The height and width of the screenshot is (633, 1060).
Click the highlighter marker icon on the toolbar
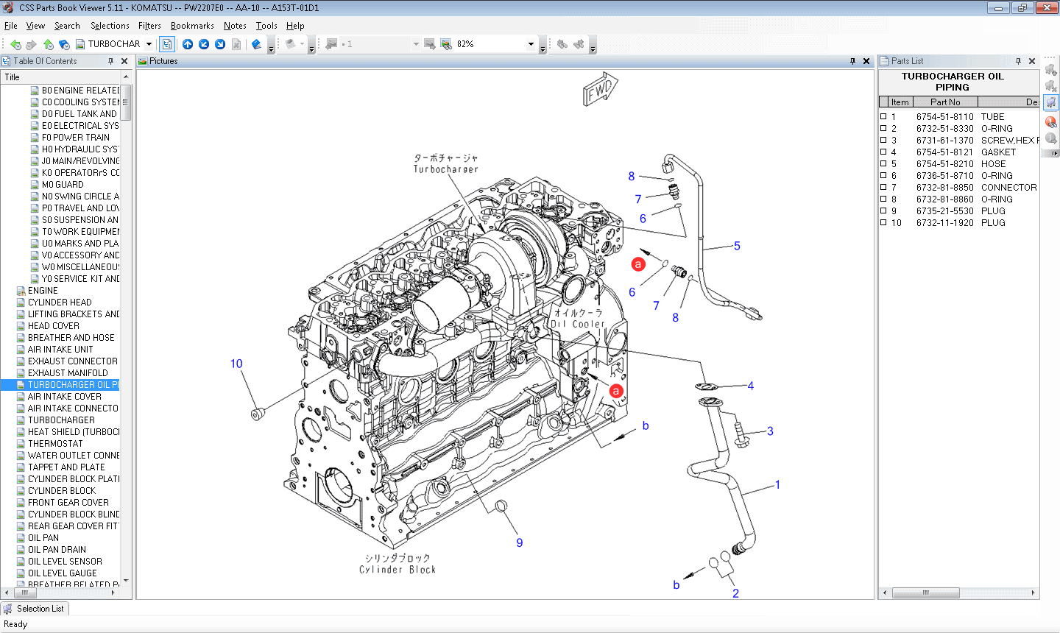click(256, 44)
